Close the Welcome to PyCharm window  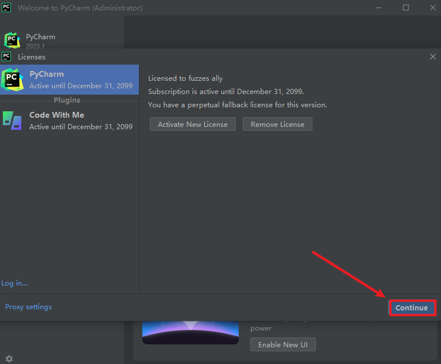(433, 7)
